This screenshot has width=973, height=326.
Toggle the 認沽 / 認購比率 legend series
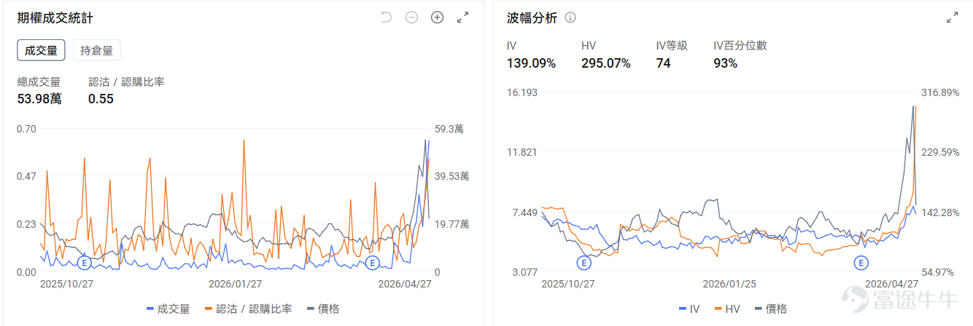(249, 309)
